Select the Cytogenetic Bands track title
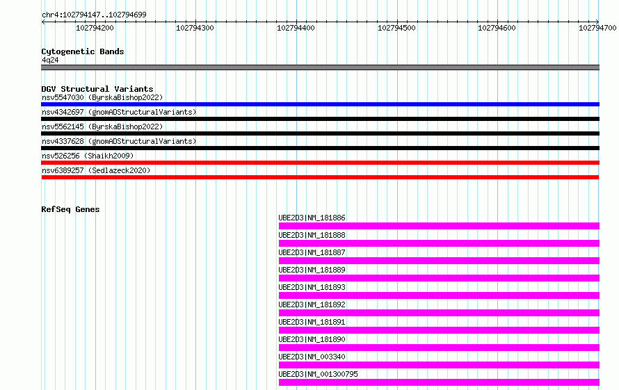Viewport: 619px width, 390px height. click(x=83, y=51)
